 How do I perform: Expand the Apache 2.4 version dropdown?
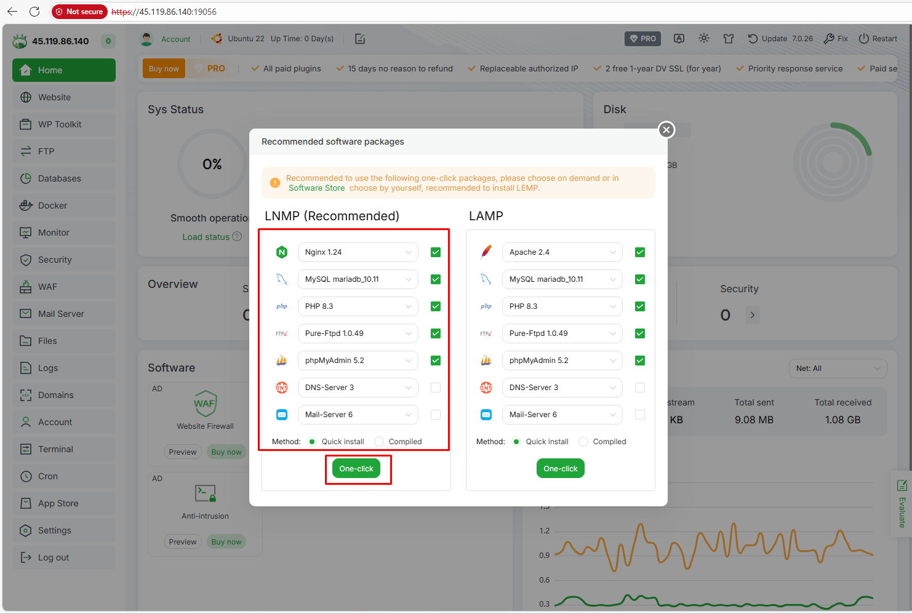pyautogui.click(x=562, y=252)
